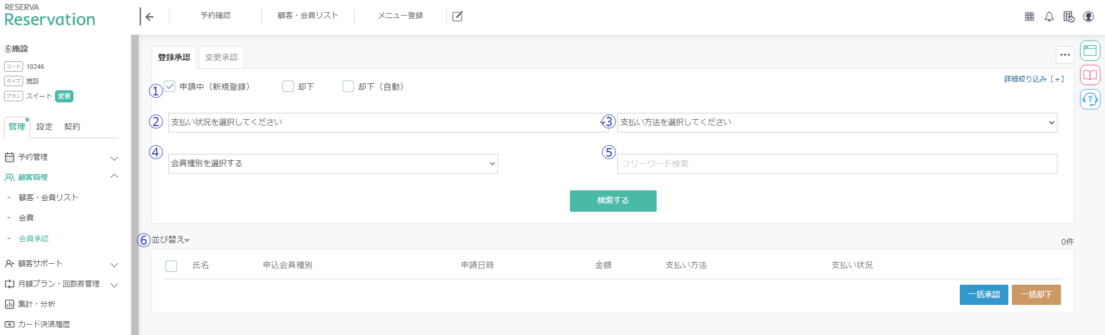This screenshot has height=335, width=1105.
Task: Check the 却下（自動） checkbox
Action: (x=348, y=86)
